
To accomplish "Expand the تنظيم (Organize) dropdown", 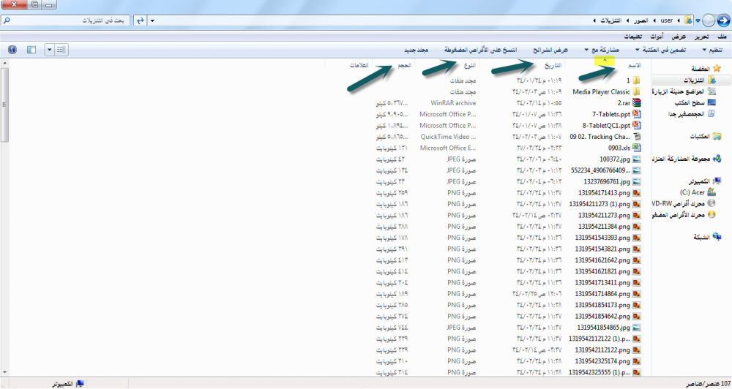I will (710, 50).
